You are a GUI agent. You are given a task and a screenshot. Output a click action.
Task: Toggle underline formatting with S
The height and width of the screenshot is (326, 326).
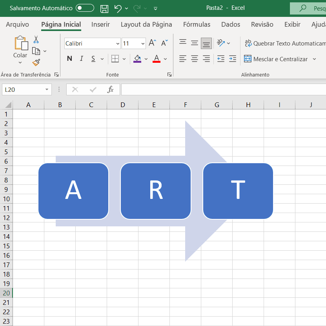coord(93,58)
